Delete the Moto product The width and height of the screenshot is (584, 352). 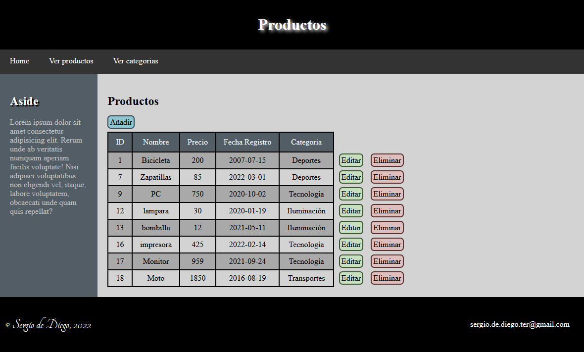387,278
